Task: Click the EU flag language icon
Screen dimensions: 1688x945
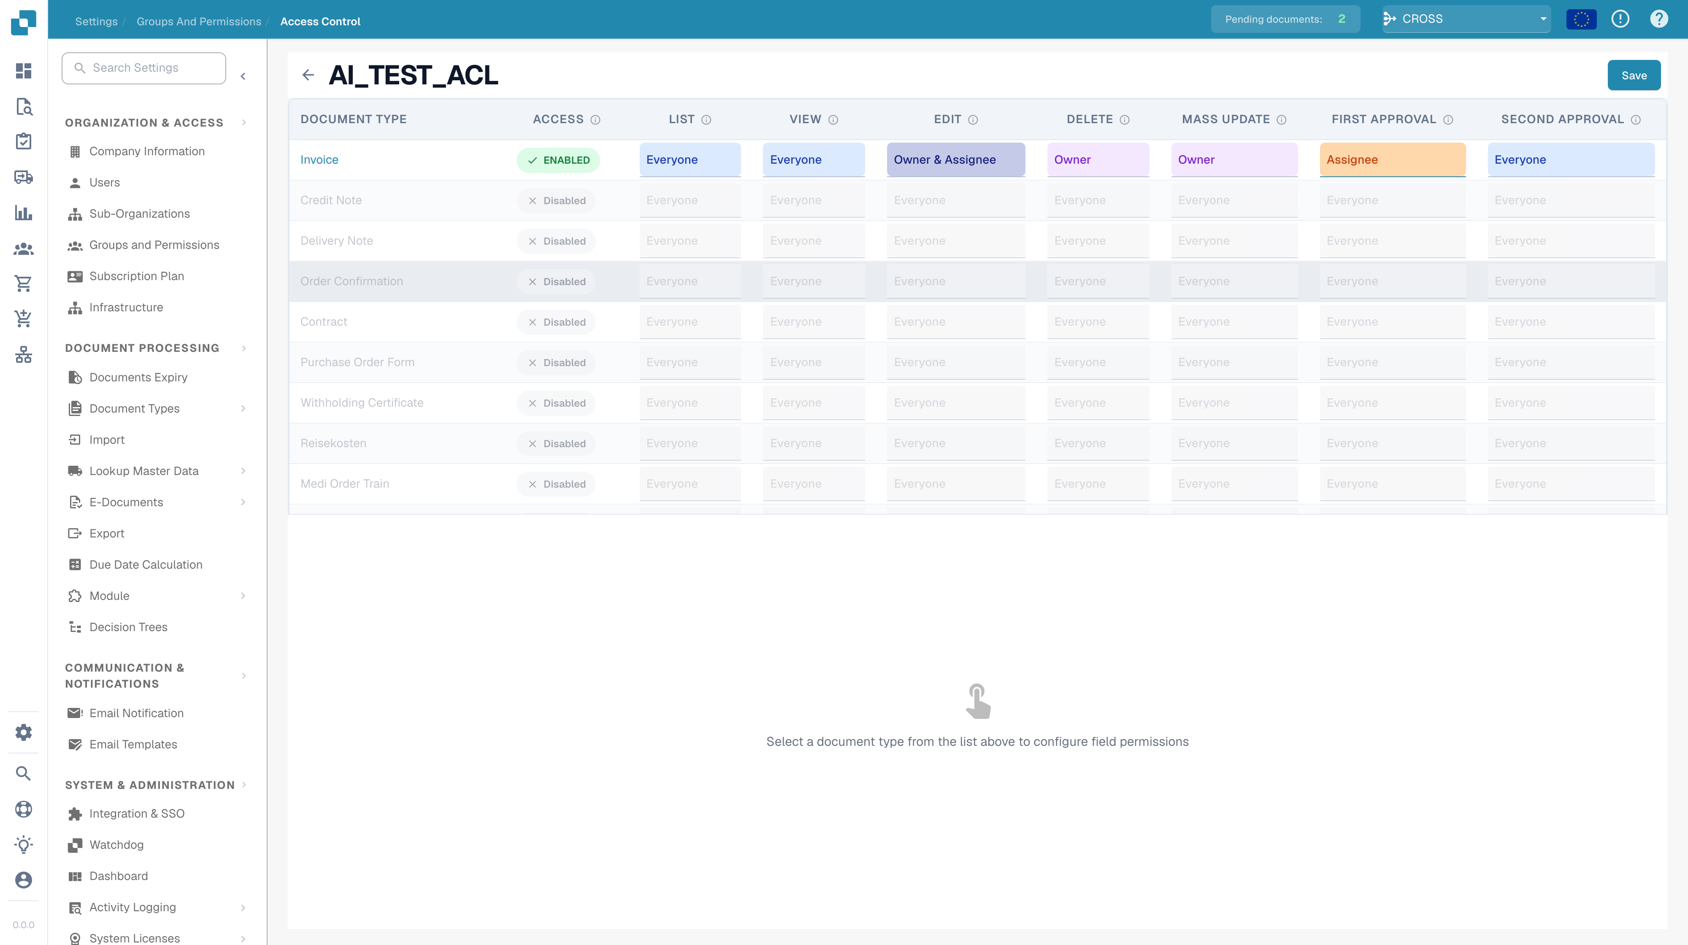Action: click(x=1581, y=19)
